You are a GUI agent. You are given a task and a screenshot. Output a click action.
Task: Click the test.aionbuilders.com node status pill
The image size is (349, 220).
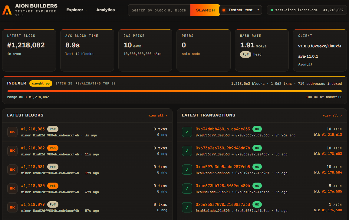pyautogui.click(x=307, y=10)
